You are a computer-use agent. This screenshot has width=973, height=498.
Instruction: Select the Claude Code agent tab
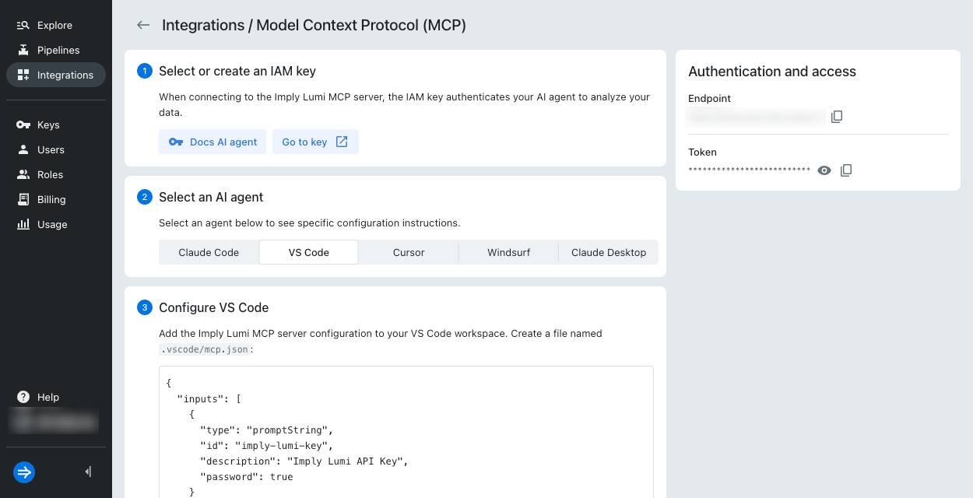point(209,252)
